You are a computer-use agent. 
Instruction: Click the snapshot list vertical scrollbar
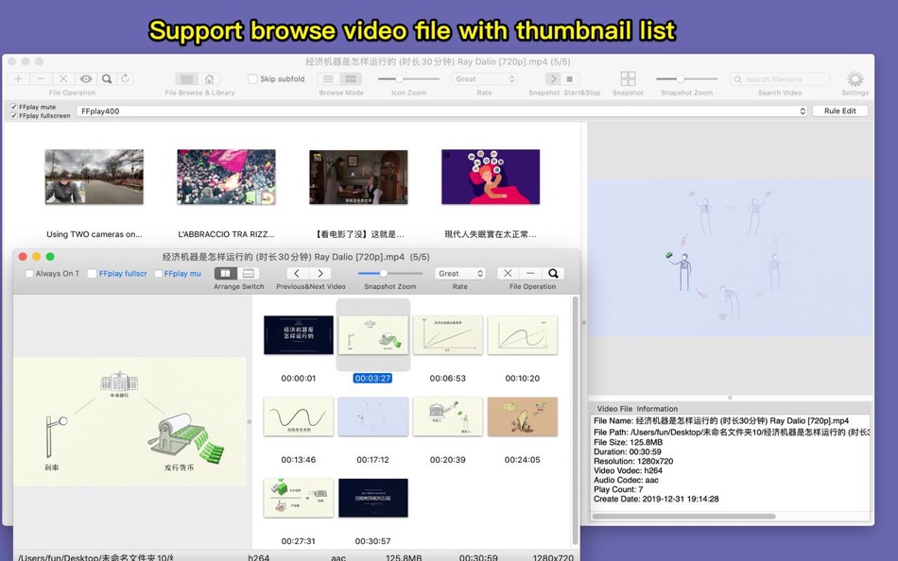[x=575, y=420]
